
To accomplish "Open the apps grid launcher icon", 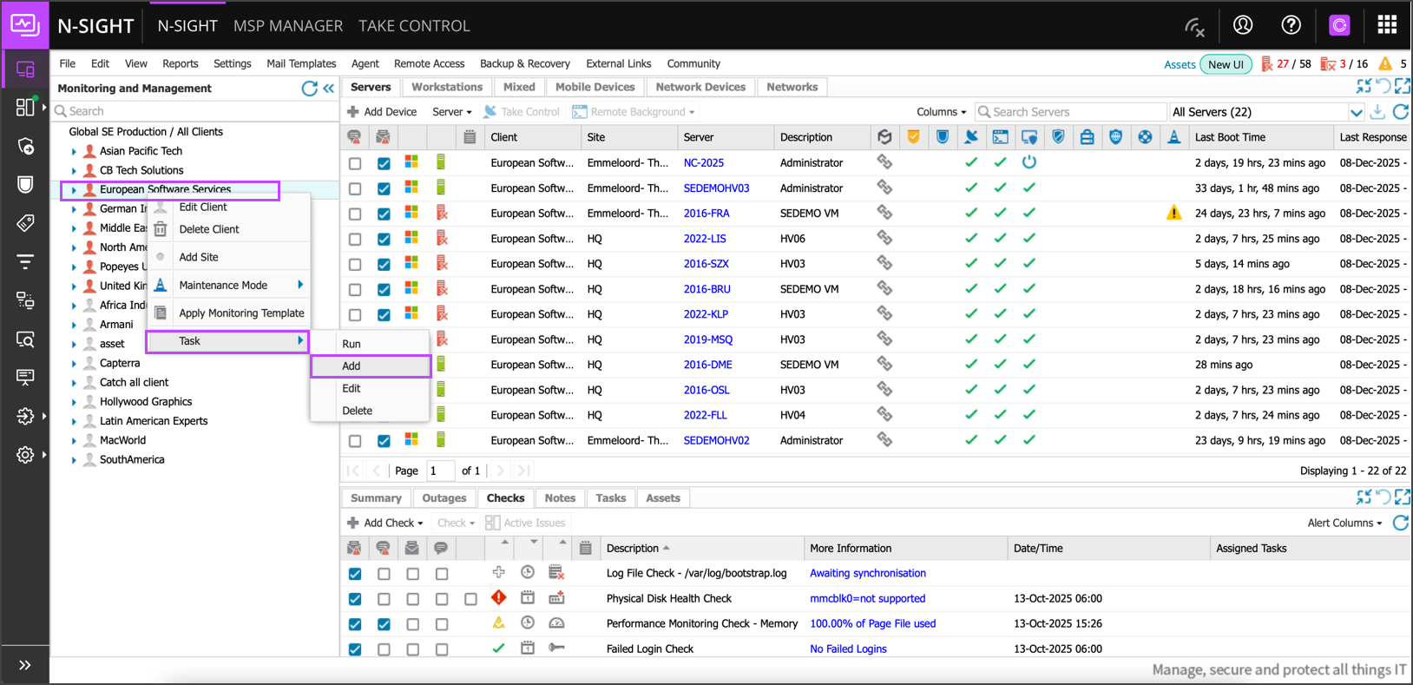I will point(1387,25).
